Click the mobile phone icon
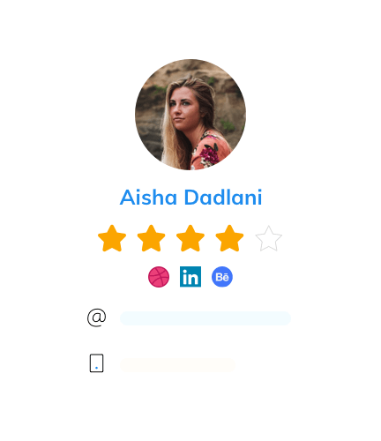Viewport: 381px width, 441px height. pos(96,363)
